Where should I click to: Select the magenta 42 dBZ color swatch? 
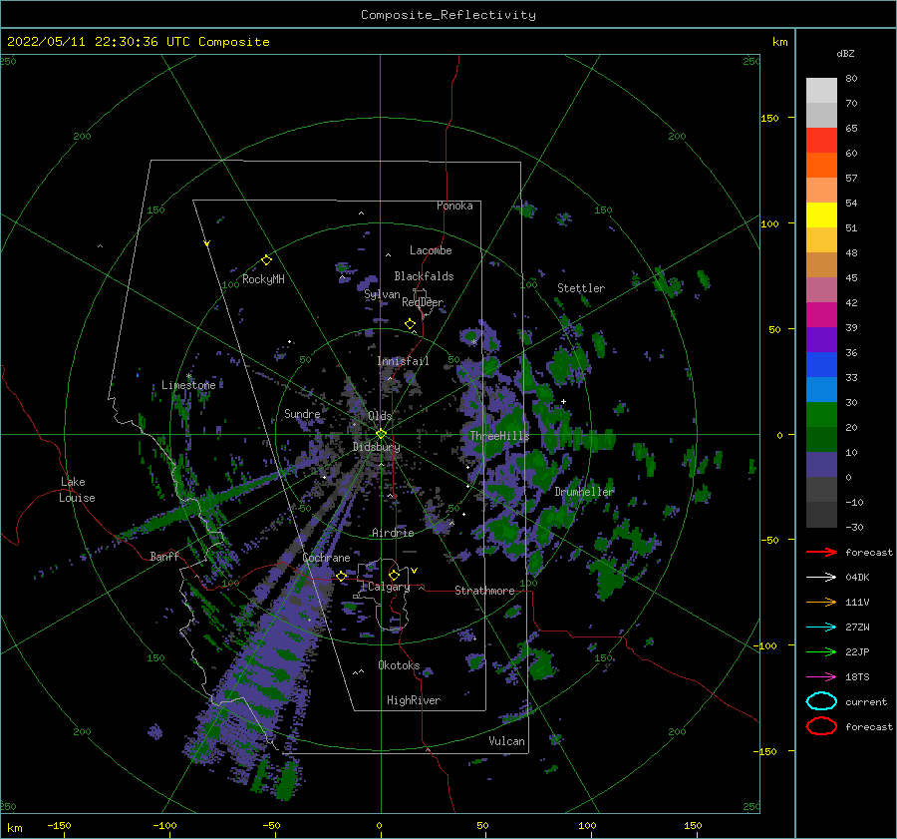coord(821,315)
